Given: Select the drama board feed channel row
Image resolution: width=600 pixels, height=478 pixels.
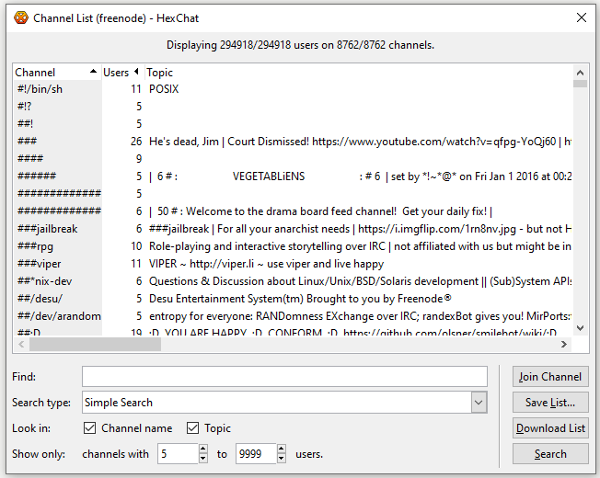Looking at the screenshot, I should point(293,211).
